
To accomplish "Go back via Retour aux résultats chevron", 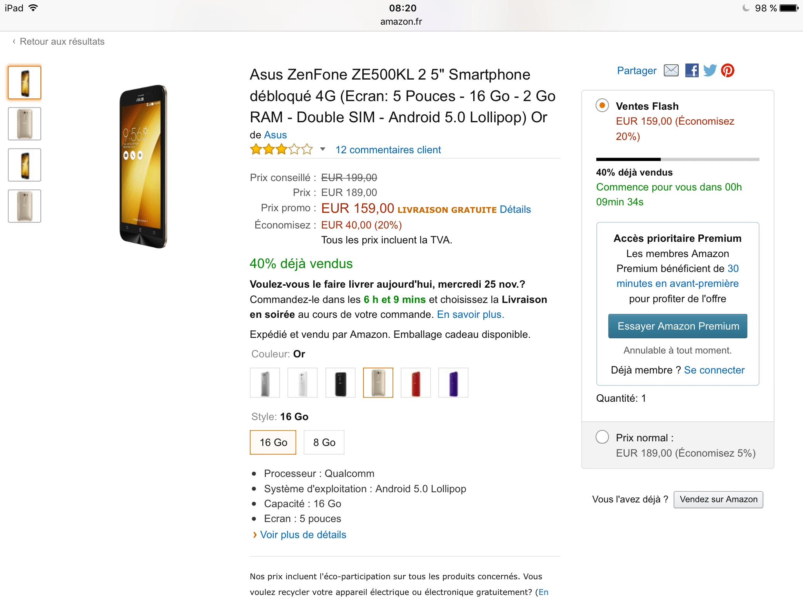I will coord(14,42).
